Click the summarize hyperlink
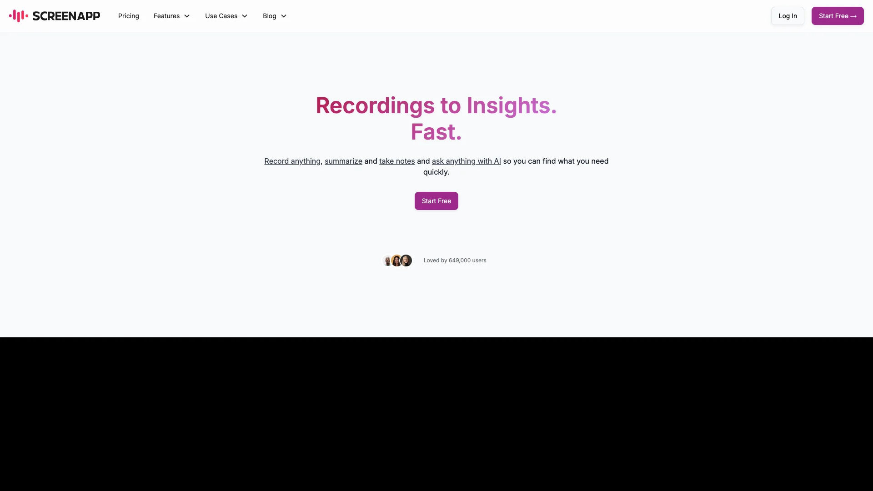 [x=343, y=160]
